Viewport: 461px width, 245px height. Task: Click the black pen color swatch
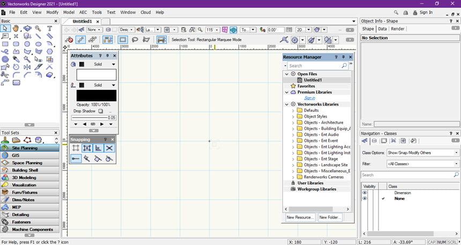pyautogui.click(x=96, y=96)
